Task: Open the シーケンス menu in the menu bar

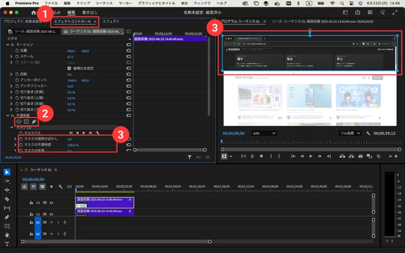Action: [x=104, y=3]
